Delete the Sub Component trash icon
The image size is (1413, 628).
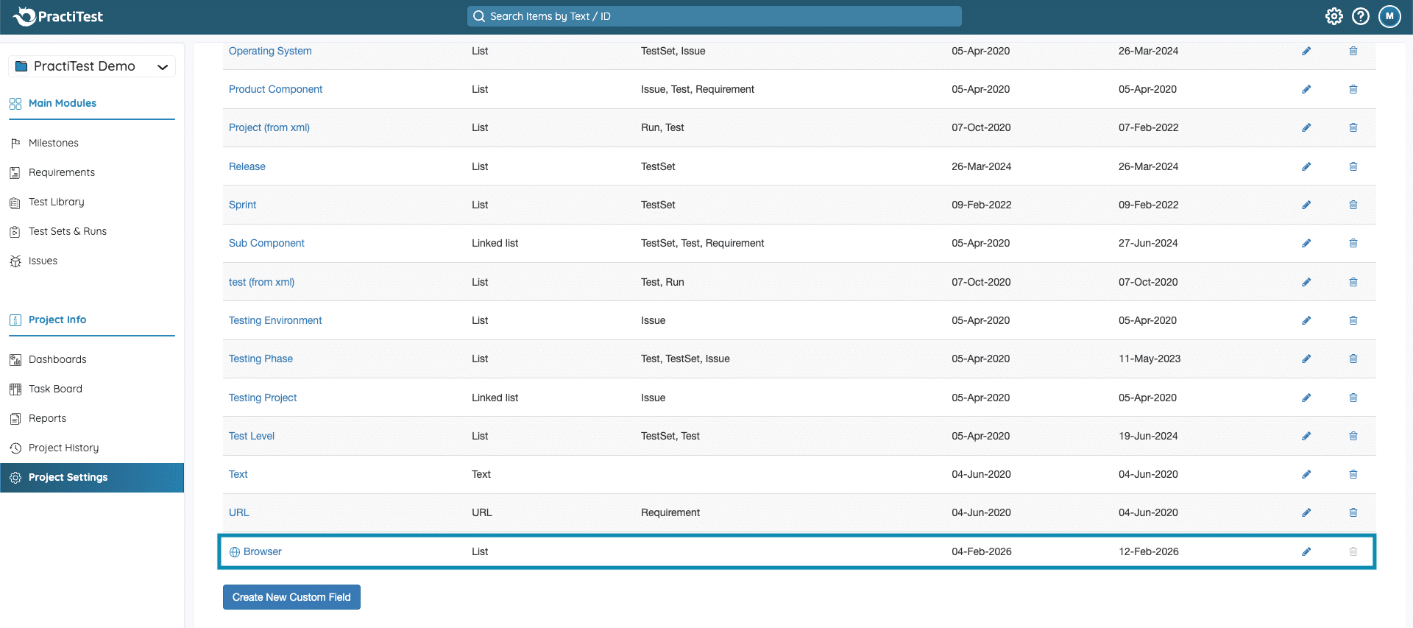click(1353, 243)
